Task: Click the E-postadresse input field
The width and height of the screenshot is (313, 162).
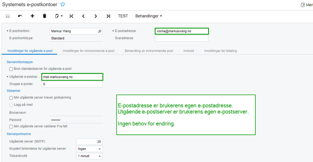Action: [x=182, y=31]
